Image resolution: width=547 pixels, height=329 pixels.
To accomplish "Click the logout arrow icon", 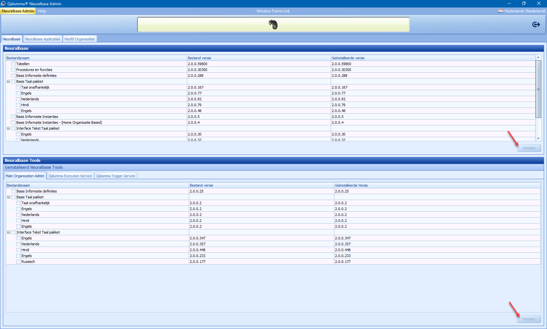I will [536, 24].
